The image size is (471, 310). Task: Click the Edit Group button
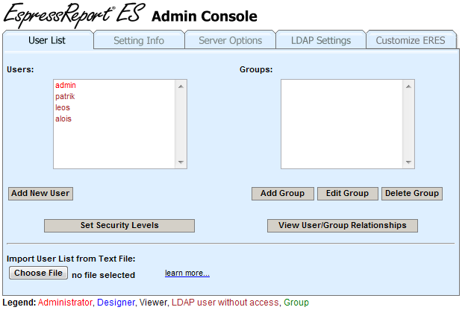pyautogui.click(x=348, y=193)
